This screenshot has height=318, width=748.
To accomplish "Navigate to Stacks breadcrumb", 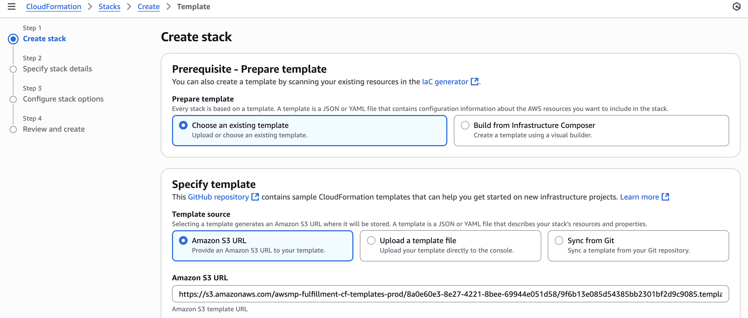I will tap(109, 6).
